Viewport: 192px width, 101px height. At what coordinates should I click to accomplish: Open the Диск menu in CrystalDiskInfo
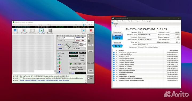[133, 21]
